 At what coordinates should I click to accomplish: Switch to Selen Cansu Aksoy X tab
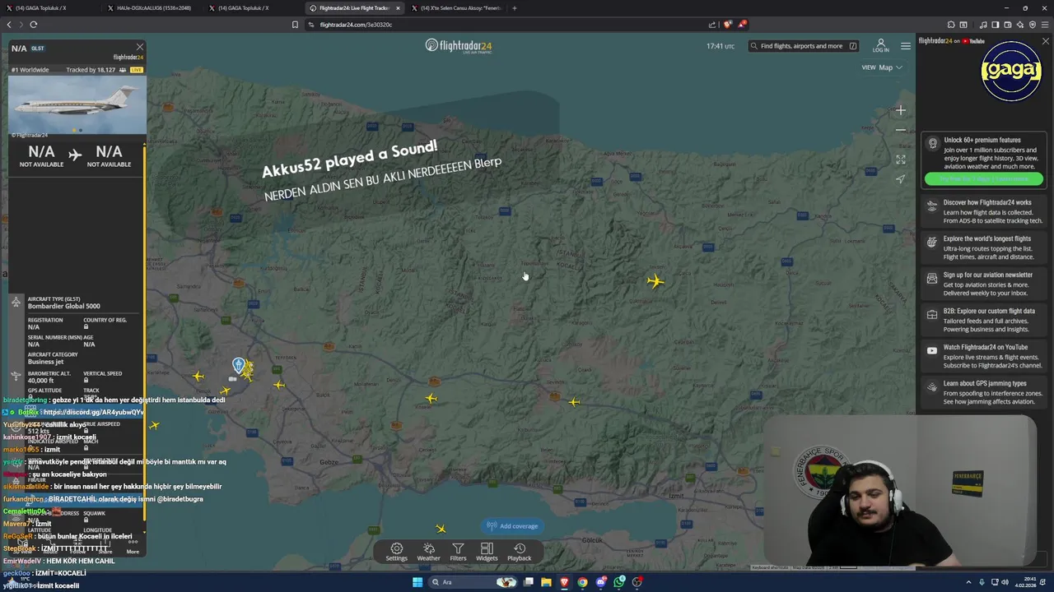[456, 8]
